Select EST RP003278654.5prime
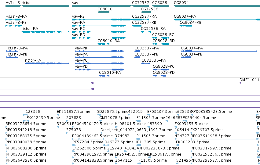The height and width of the screenshot is (165, 260). tap(26, 124)
